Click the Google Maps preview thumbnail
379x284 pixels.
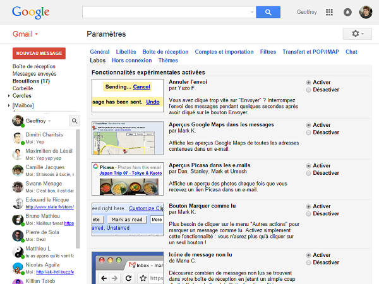point(128,138)
